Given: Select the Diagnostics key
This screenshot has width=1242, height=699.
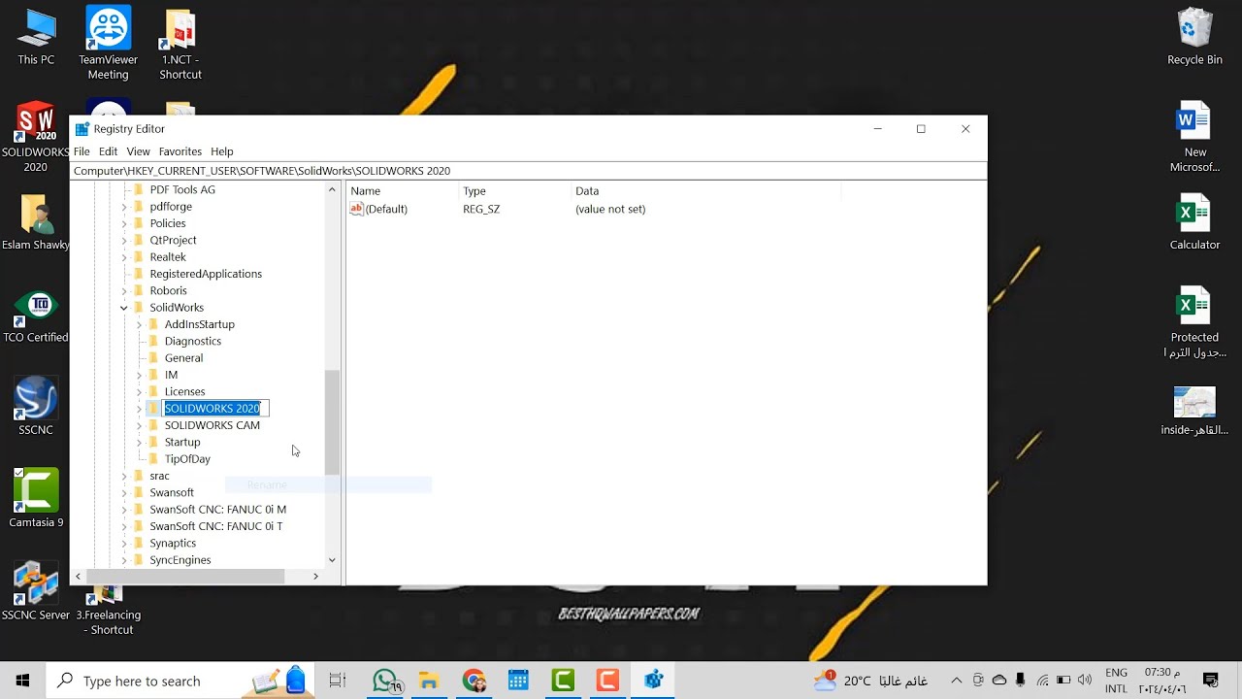Looking at the screenshot, I should point(192,341).
